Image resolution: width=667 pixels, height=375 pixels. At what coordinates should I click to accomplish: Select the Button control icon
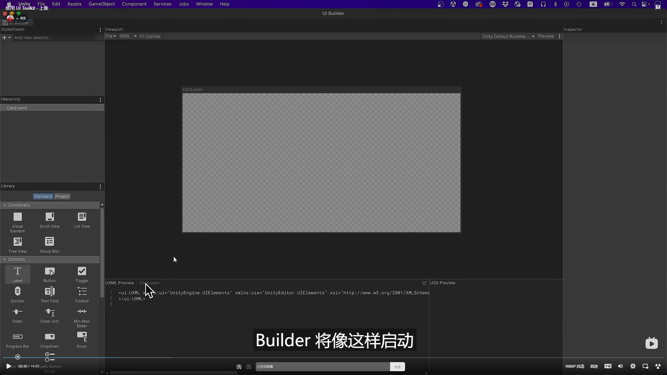click(50, 272)
